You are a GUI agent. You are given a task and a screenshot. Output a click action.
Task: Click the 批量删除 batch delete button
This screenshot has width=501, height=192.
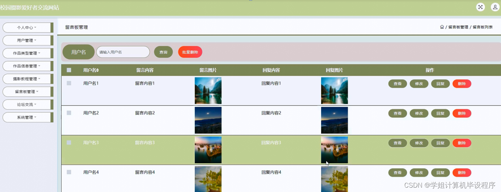click(190, 52)
